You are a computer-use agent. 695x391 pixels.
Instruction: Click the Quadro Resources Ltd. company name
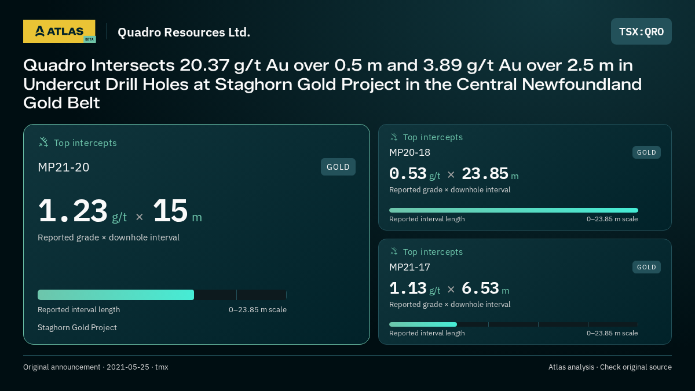(x=184, y=32)
